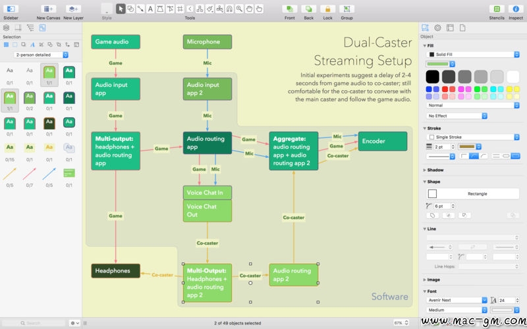The image size is (527, 329).
Task: Open Object inspector tab
Action: (425, 28)
